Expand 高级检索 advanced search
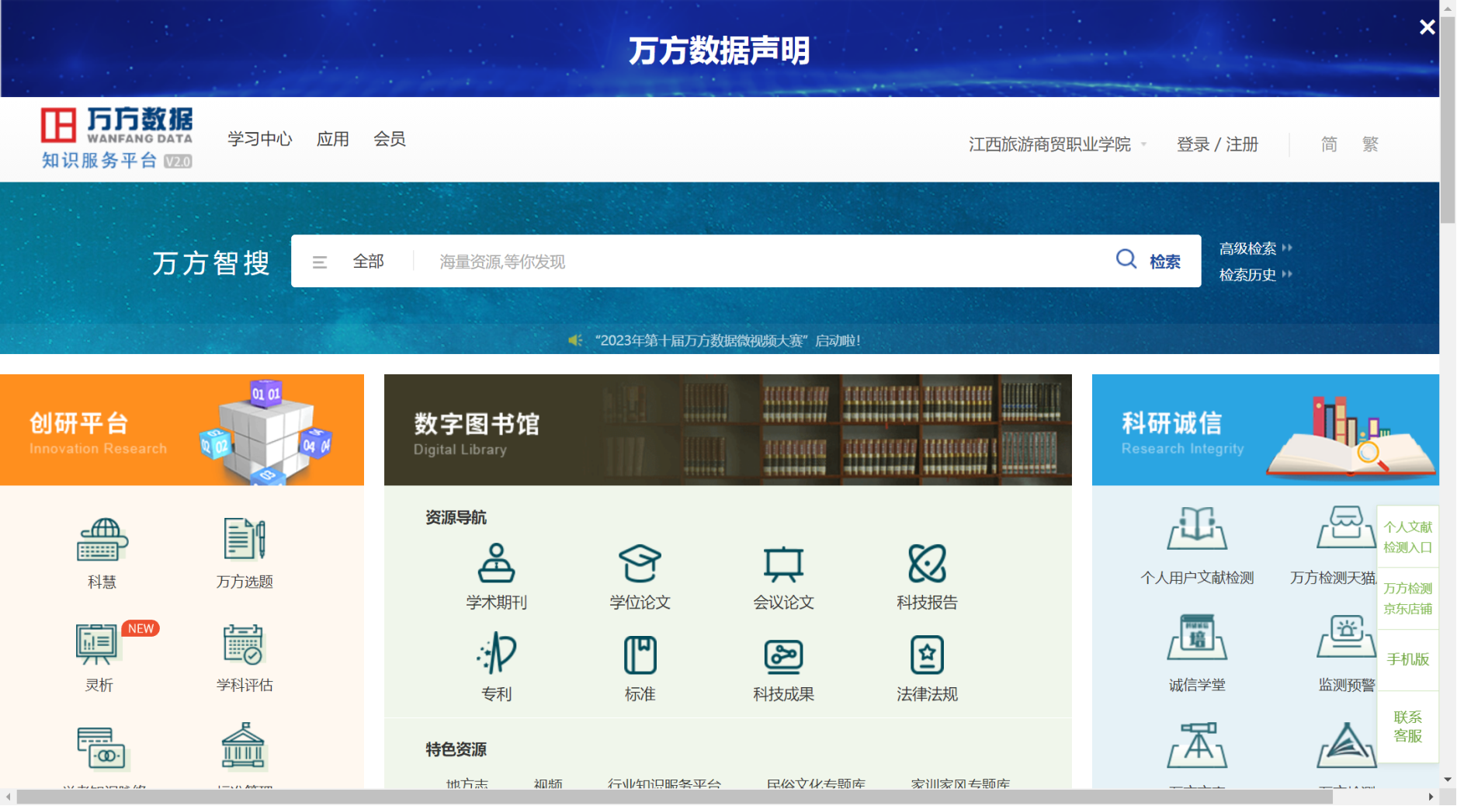1457x806 pixels. coord(1255,248)
